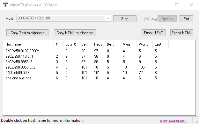The image size is (199, 124).
Task: Select hop 2a02:a58:8953::3
Action: (x=19, y=62)
